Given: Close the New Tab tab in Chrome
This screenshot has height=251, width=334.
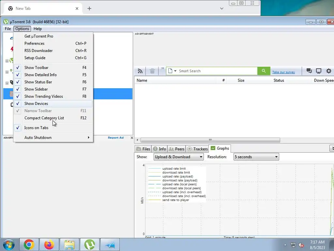Looking at the screenshot, I should [x=77, y=8].
